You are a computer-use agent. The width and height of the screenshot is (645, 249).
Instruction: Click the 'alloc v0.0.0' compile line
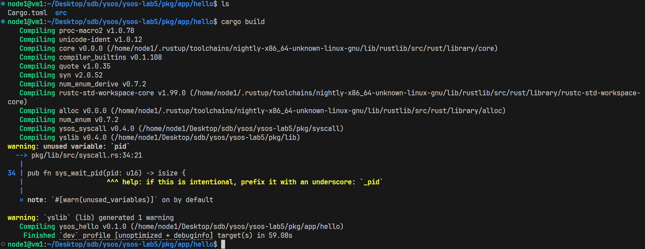click(262, 111)
